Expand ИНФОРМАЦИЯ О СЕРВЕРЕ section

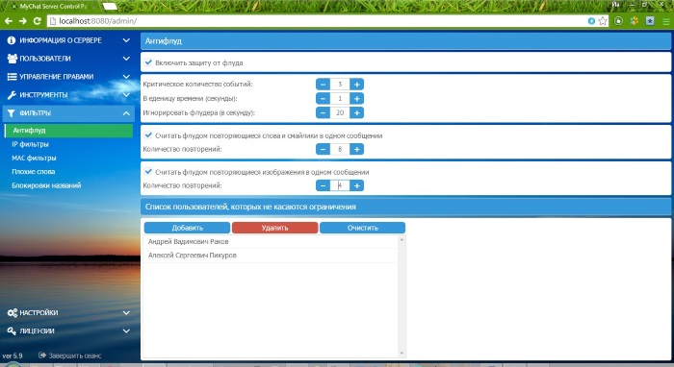(68, 40)
